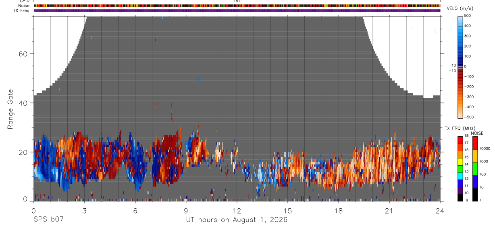The height and width of the screenshot is (228, 495).
Task: Select the Noise strip above the plot
Action: pyautogui.click(x=237, y=6)
